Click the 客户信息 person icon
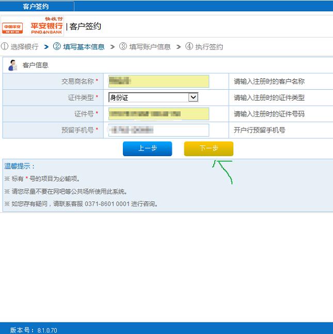Image resolution: width=333 pixels, height=334 pixels. (x=12, y=65)
